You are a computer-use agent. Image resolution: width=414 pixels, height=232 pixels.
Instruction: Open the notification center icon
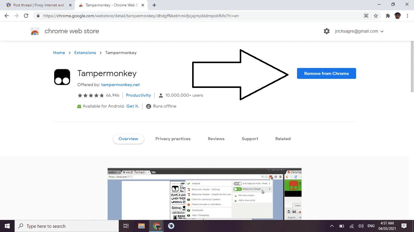coord(404,226)
